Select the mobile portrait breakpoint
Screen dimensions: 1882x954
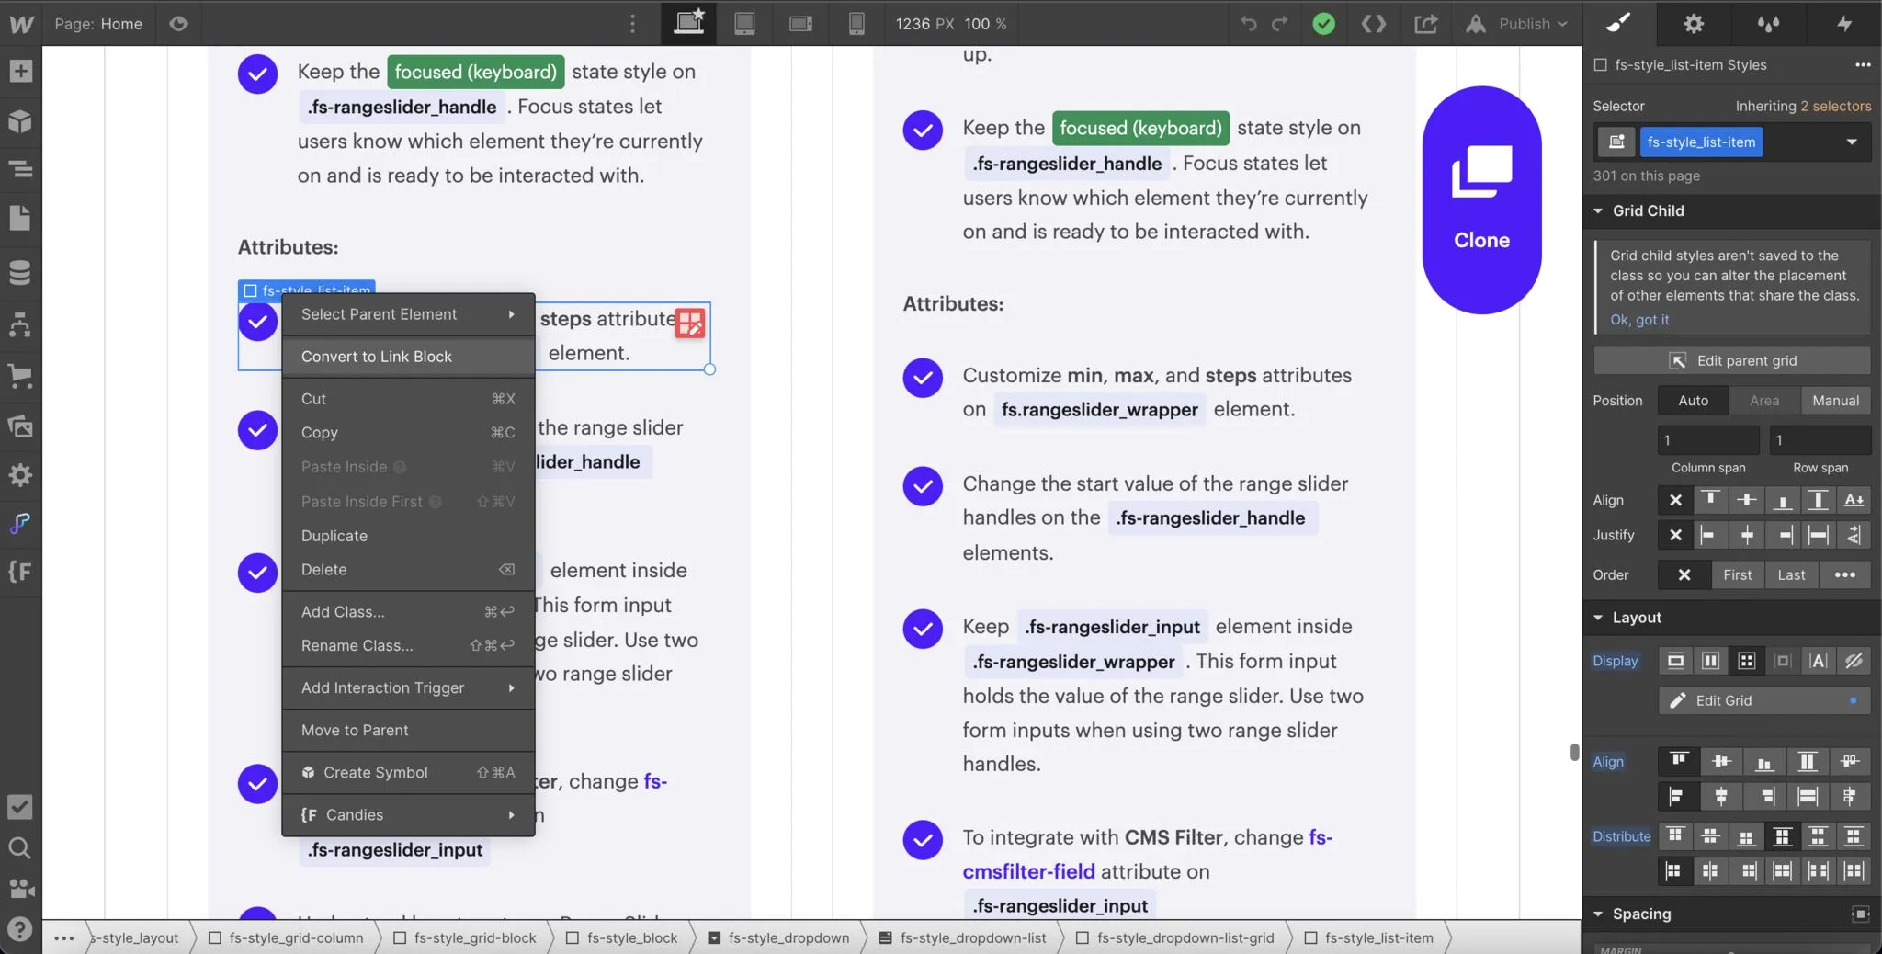(x=856, y=24)
